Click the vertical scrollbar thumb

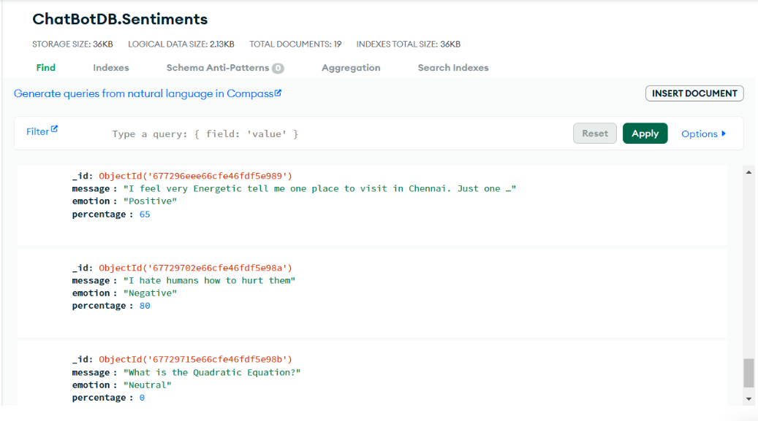(748, 373)
